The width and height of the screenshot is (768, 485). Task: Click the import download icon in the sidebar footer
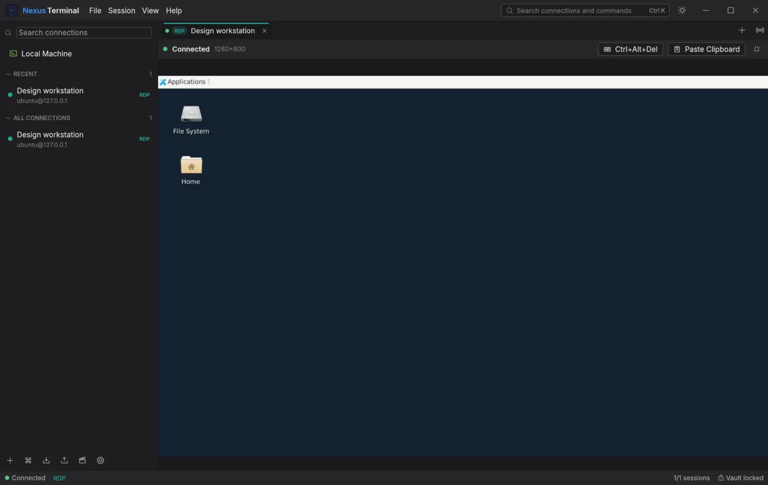(x=46, y=460)
